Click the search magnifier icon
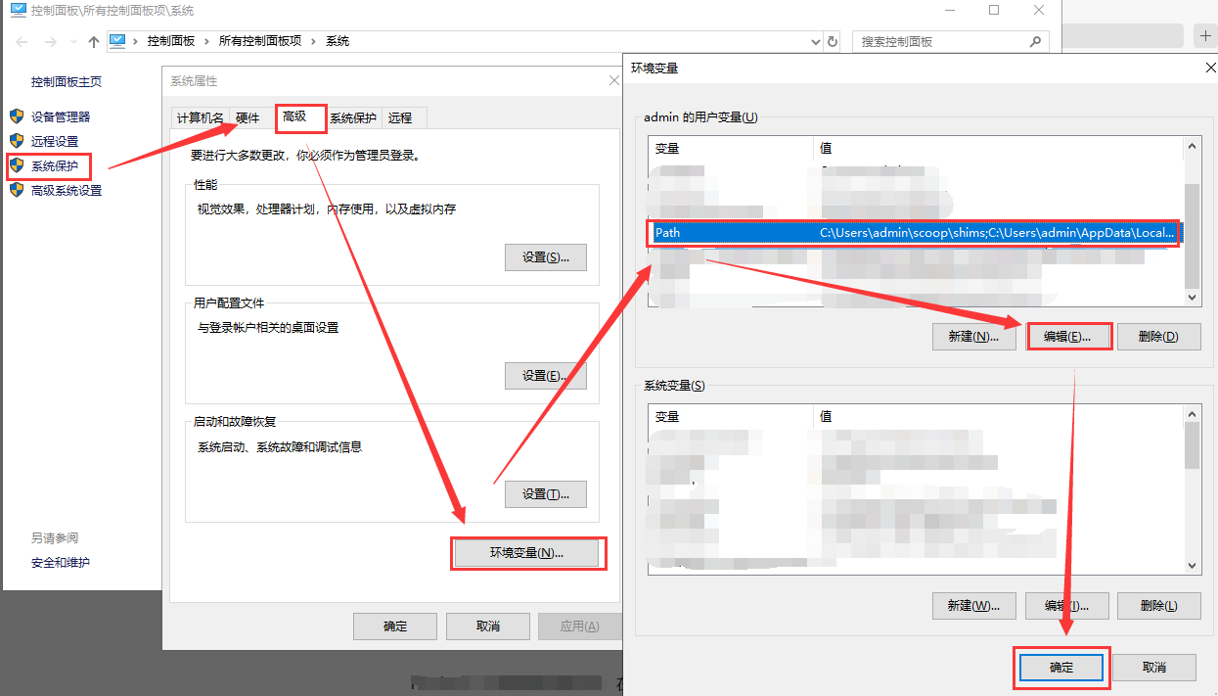 [x=1036, y=42]
